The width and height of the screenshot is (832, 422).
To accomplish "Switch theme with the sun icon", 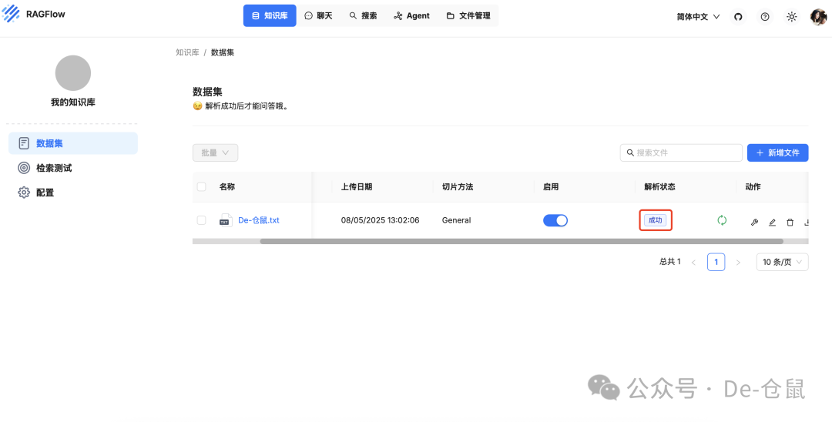I will [x=791, y=16].
